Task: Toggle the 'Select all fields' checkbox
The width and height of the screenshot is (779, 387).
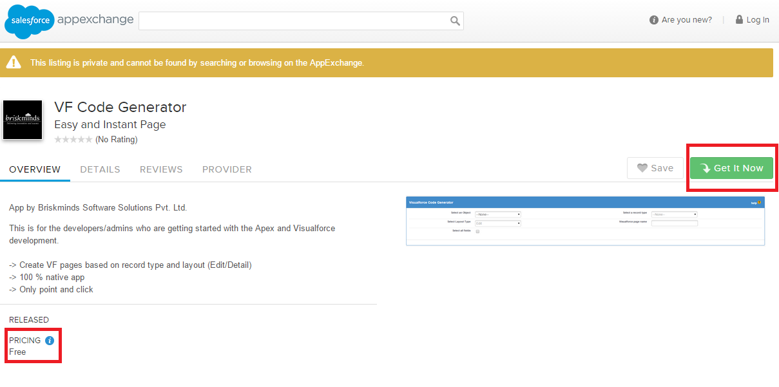Action: 477,231
